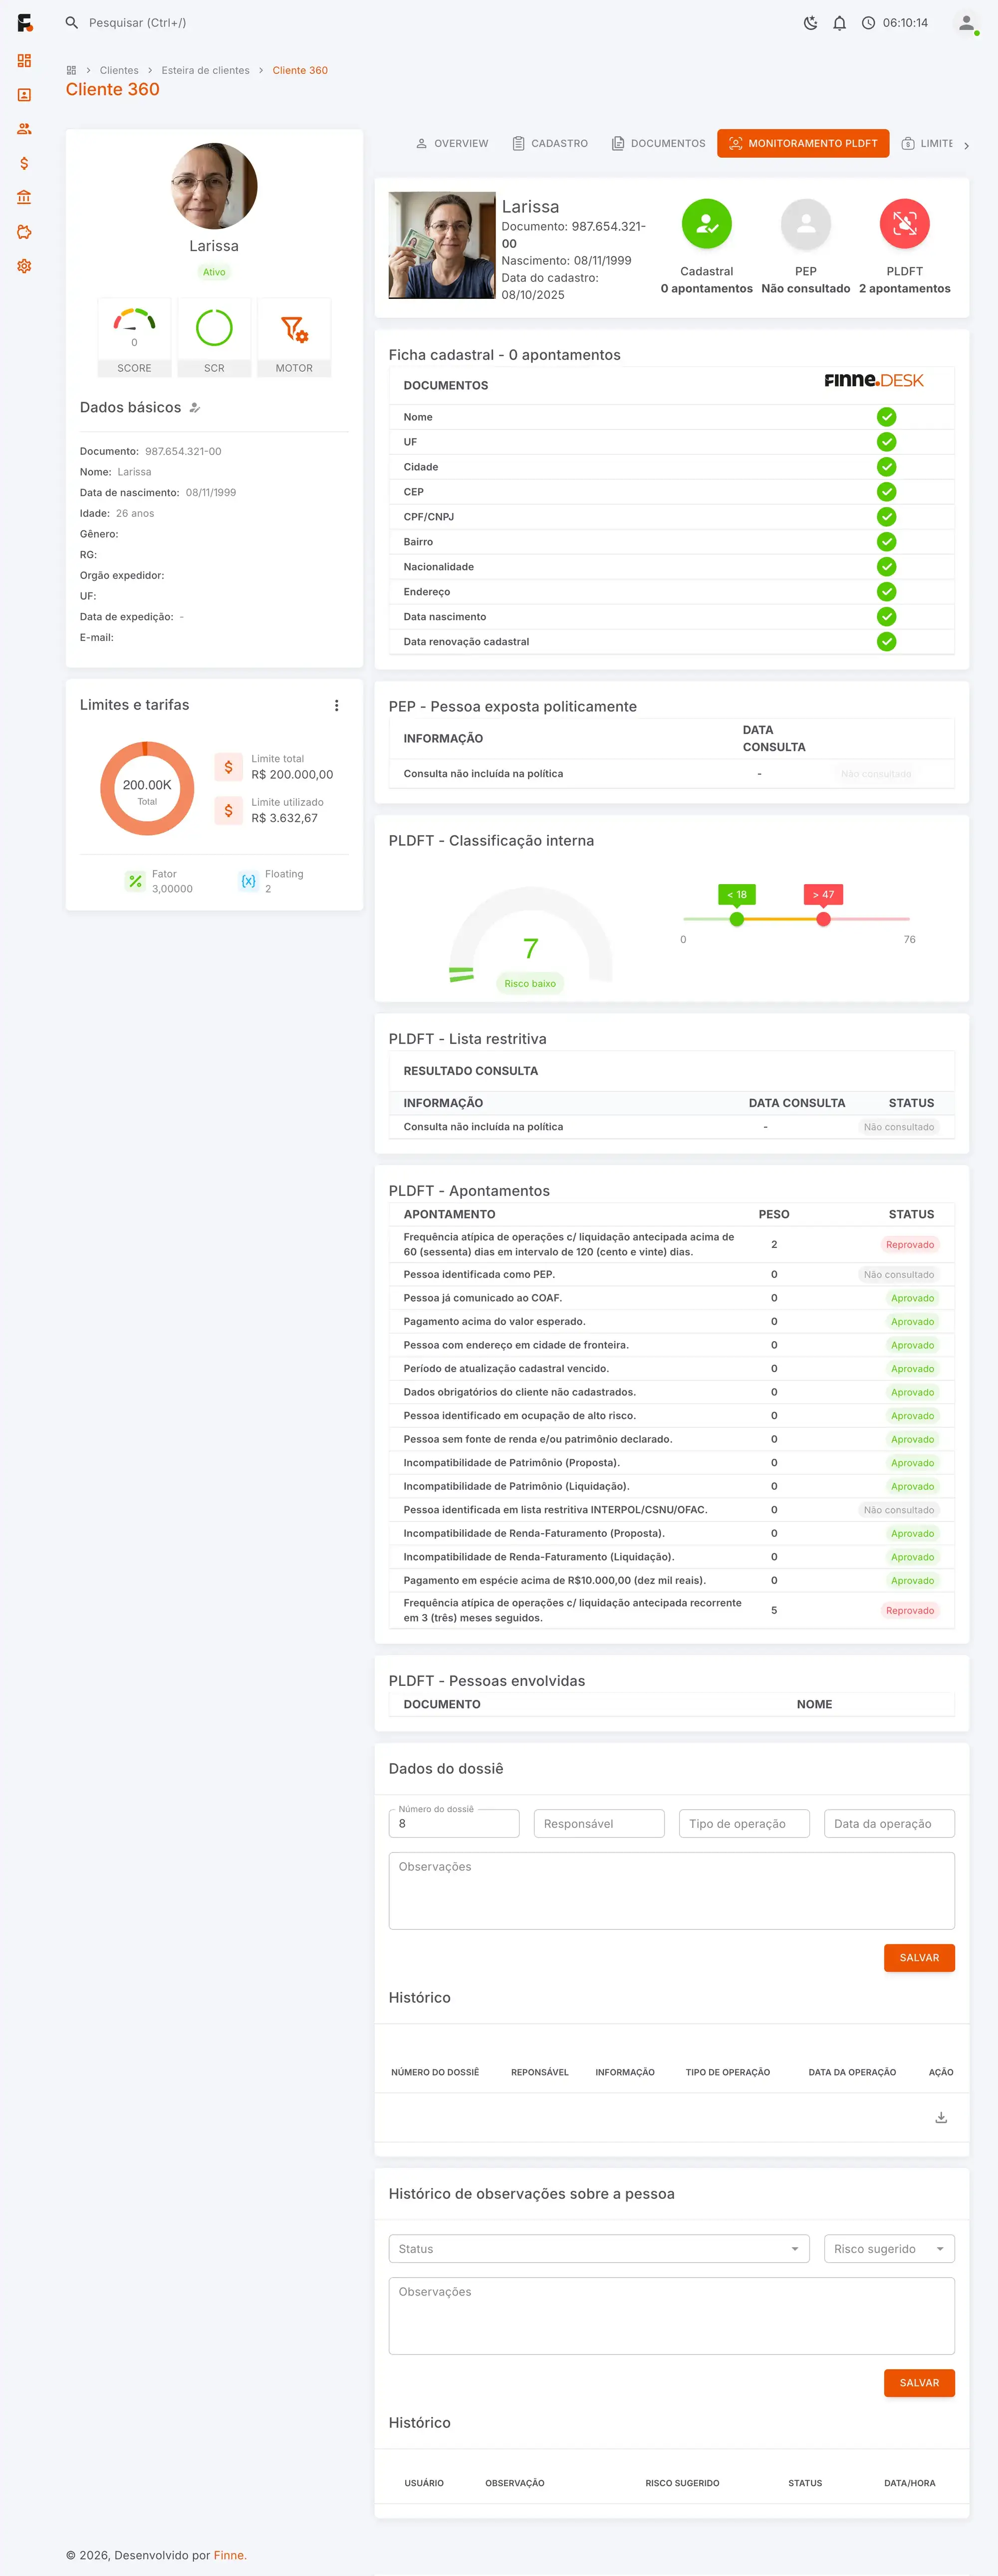Click the Tipo de operação field
Image resolution: width=998 pixels, height=2576 pixels.
744,1824
